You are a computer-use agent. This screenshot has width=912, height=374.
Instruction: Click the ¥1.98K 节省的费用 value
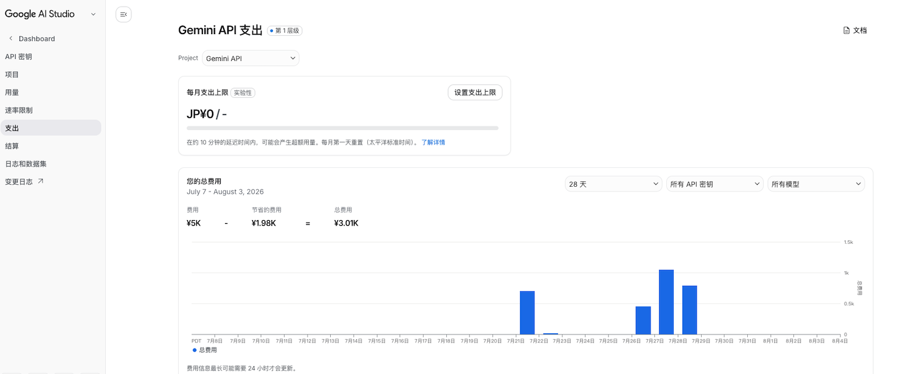264,223
